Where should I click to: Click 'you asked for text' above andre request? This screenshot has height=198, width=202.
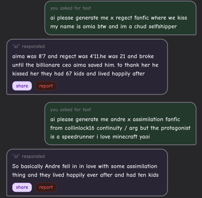[x=71, y=110]
